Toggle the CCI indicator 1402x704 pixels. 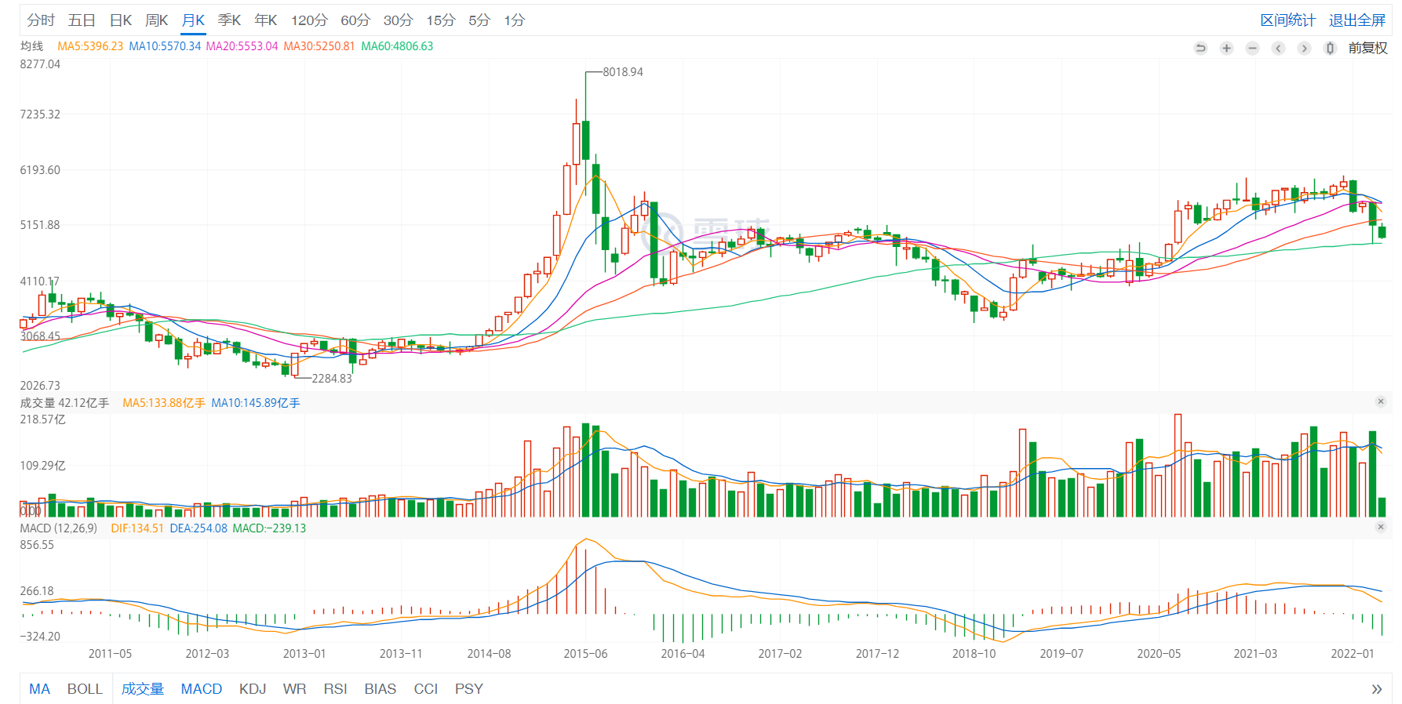click(426, 689)
